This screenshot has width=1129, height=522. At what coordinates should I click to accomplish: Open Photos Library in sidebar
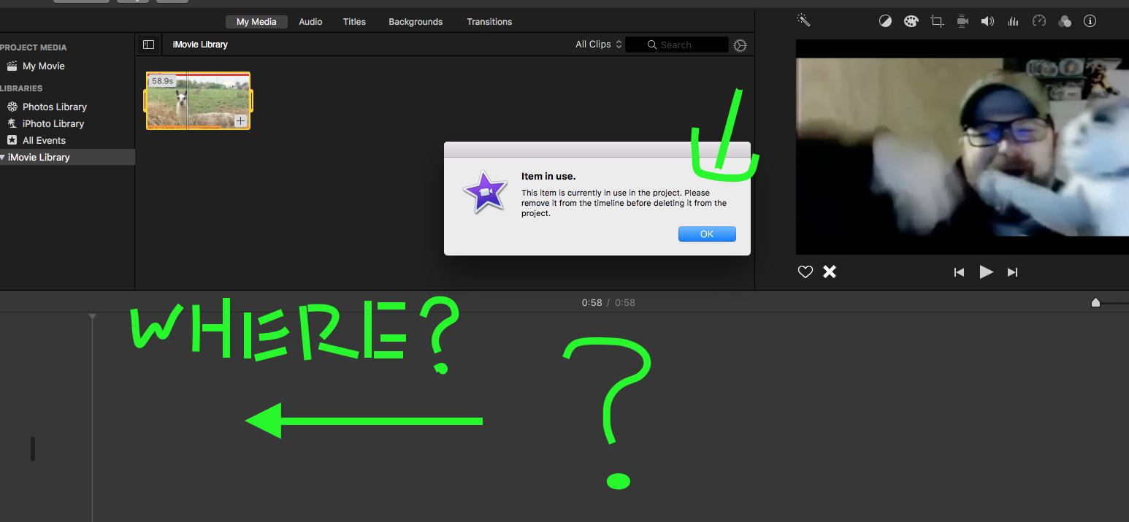55,107
